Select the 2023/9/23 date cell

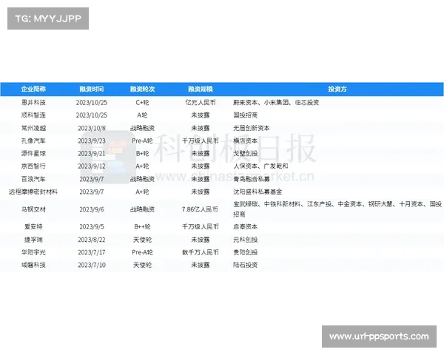coord(91,141)
